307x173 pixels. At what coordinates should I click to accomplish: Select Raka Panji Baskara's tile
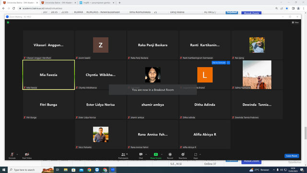[153, 45]
